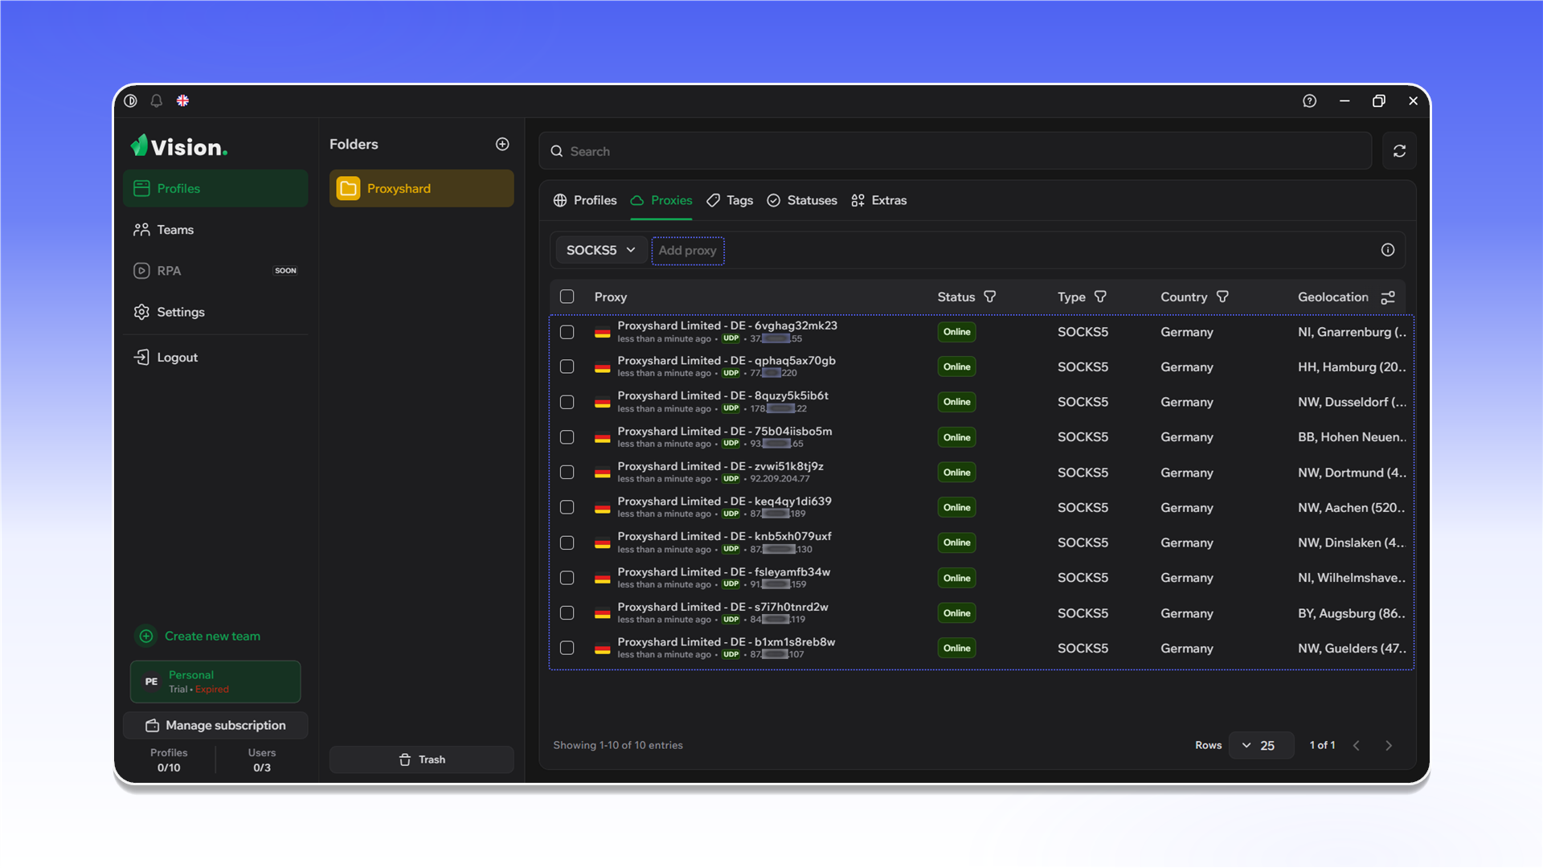Image resolution: width=1543 pixels, height=868 pixels.
Task: Click the refresh icon beside search bar
Action: (x=1399, y=151)
